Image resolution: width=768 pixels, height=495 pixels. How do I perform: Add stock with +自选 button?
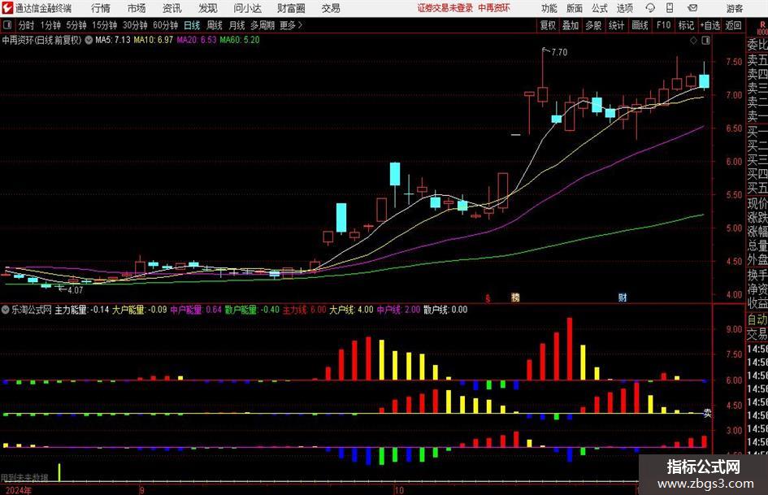(710, 25)
